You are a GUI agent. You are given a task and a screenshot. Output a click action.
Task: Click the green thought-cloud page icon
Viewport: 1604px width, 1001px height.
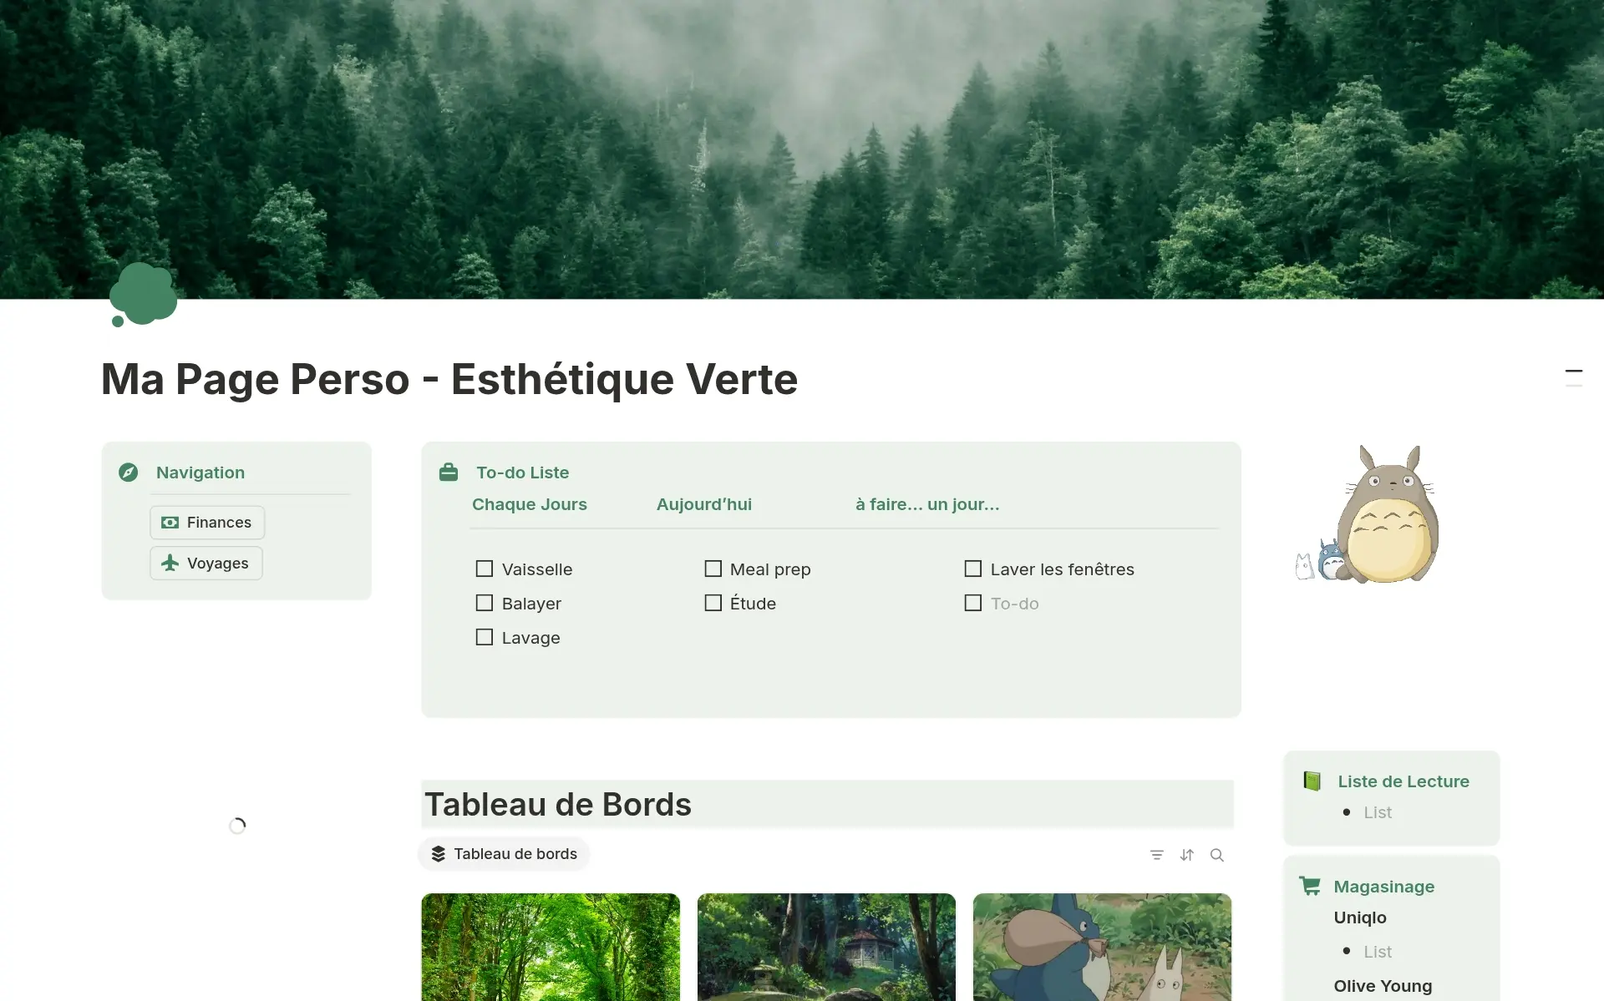coord(143,295)
